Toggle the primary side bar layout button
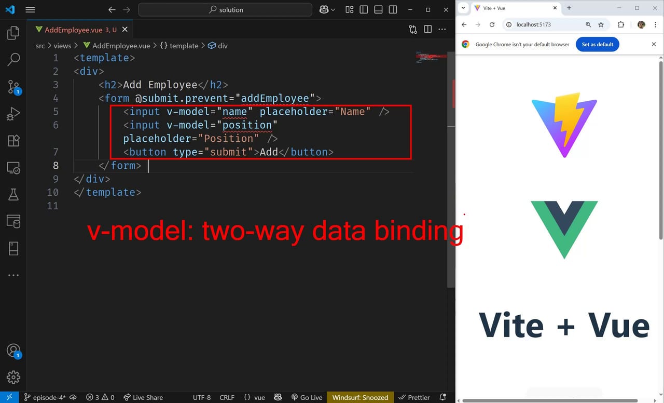The height and width of the screenshot is (403, 664). point(364,9)
